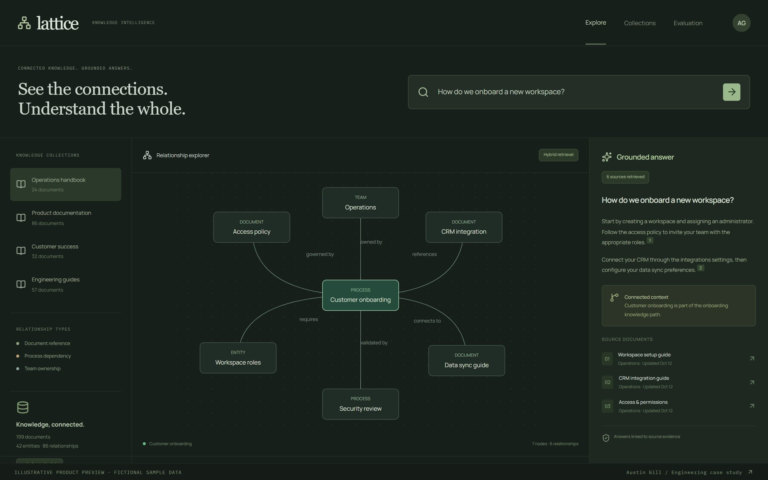Go to the Evaluation tab
This screenshot has width=768, height=480.
pos(688,23)
